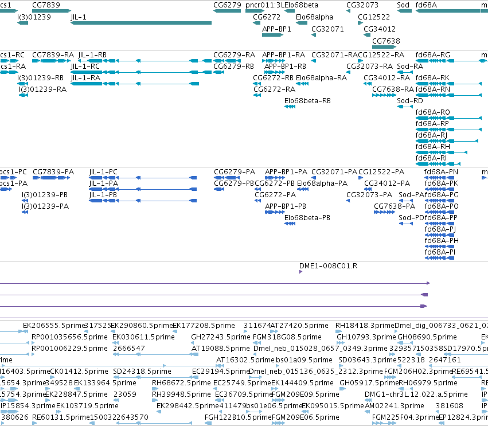The width and height of the screenshot is (488, 426).
Task: Open the CG32073-RA transcript label
Action: pos(369,67)
